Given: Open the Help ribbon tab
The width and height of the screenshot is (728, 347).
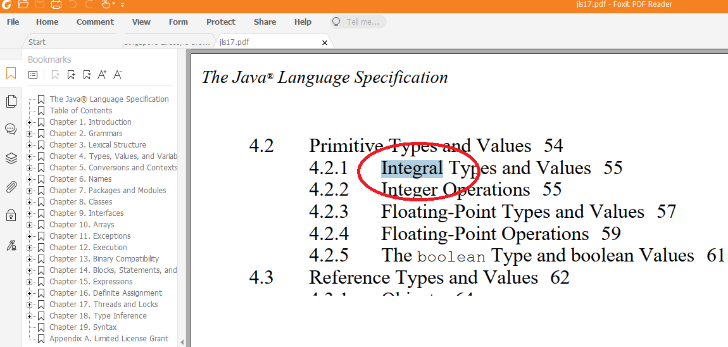Looking at the screenshot, I should coord(303,22).
